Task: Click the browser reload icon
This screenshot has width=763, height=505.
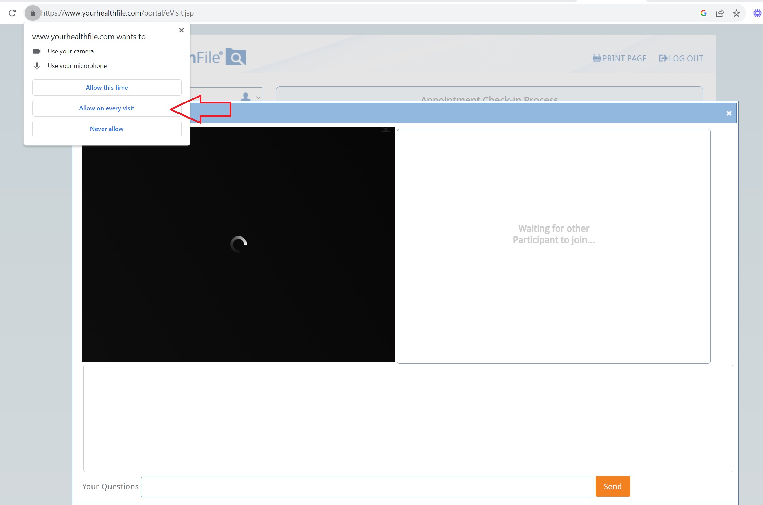Action: [12, 13]
